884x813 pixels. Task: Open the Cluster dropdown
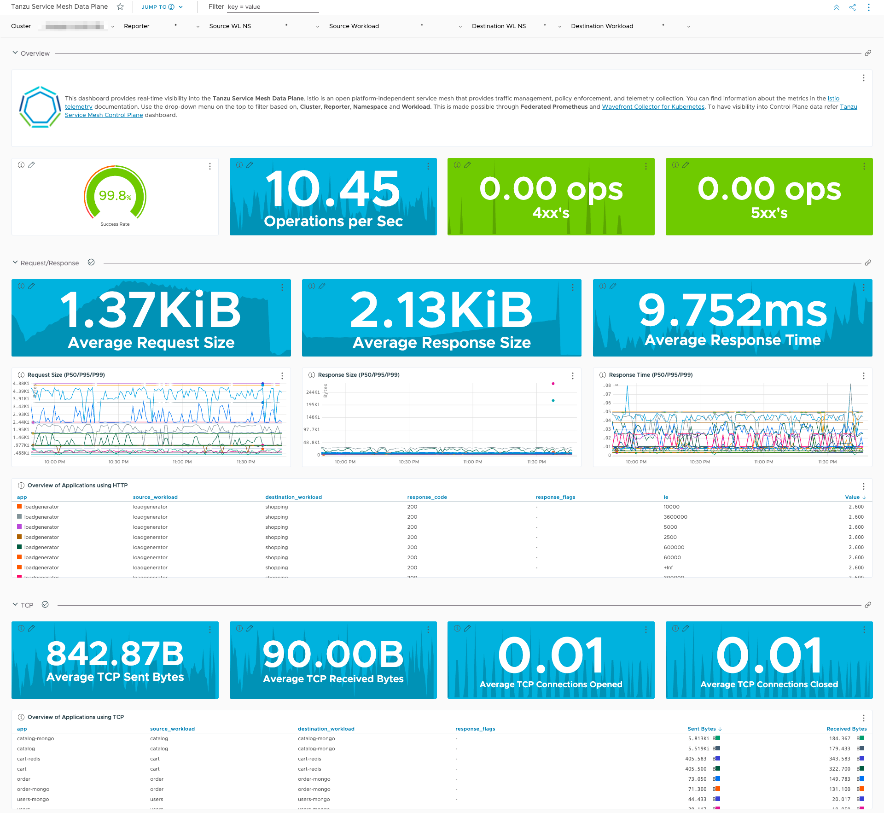[x=76, y=26]
